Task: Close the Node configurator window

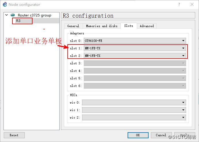Action: tap(192, 4)
